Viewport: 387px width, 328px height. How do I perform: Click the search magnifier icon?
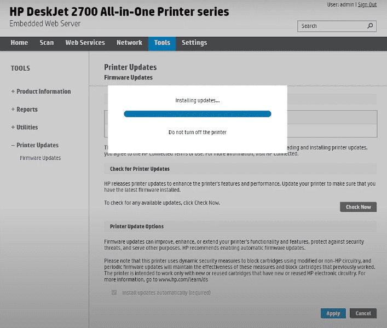(x=370, y=26)
